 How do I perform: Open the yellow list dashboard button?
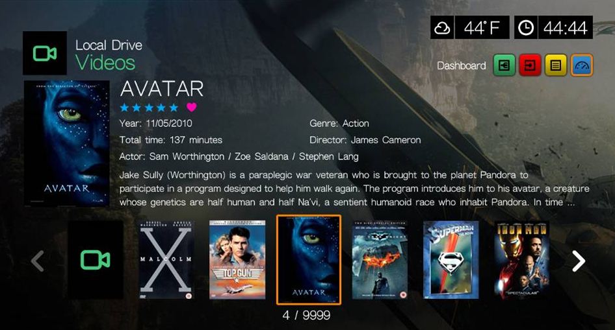point(555,65)
